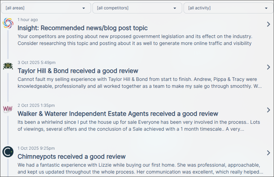Open Walker & Waterer Independent Estate Agents review
This screenshot has width=274, height=177.
click(118, 114)
